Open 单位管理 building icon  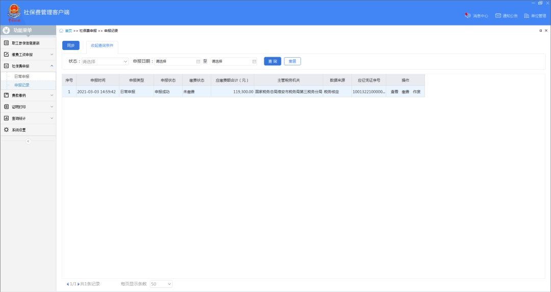point(527,16)
